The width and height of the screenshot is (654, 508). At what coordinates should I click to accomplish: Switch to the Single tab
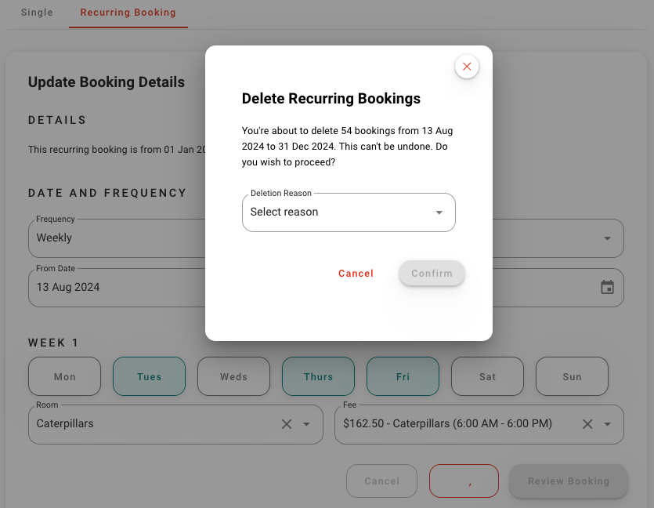(x=37, y=13)
